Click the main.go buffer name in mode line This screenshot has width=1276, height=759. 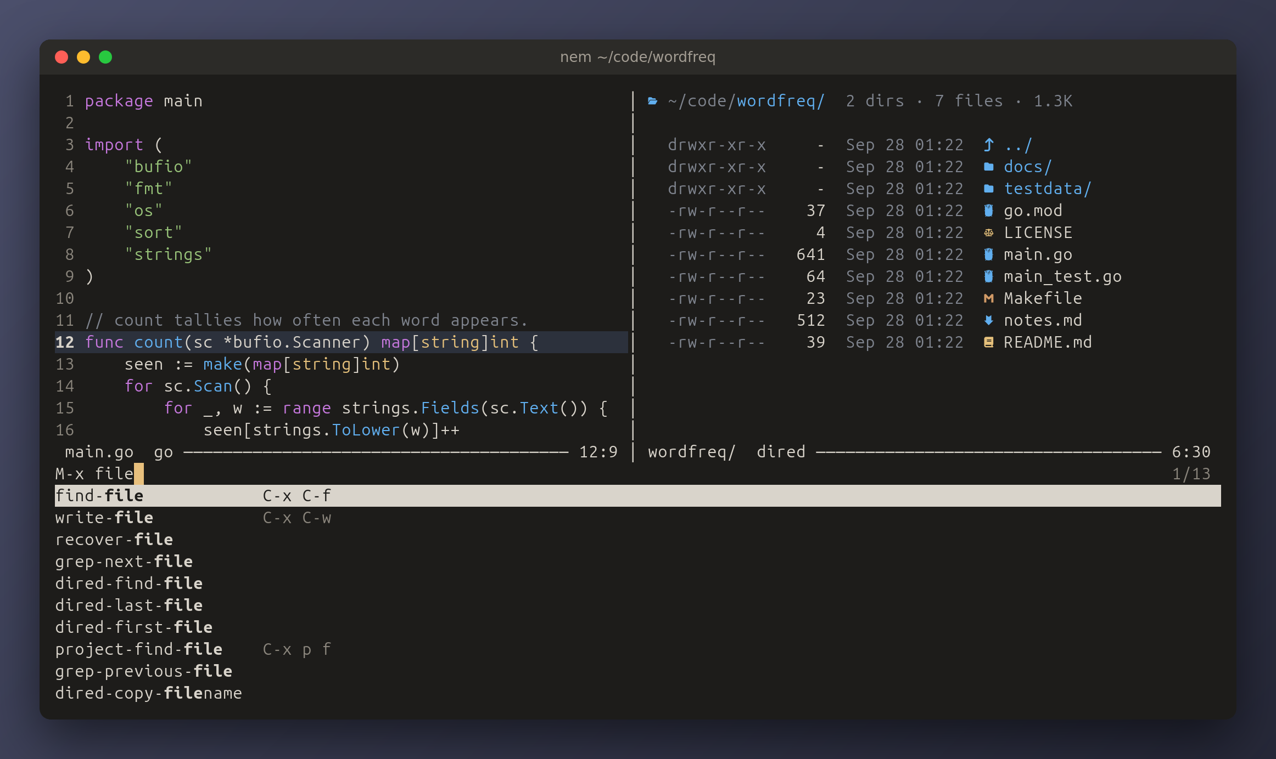(x=99, y=452)
